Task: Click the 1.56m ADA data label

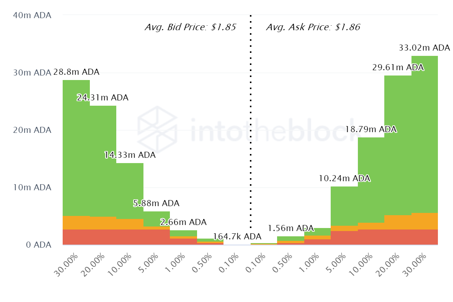Action: [291, 228]
